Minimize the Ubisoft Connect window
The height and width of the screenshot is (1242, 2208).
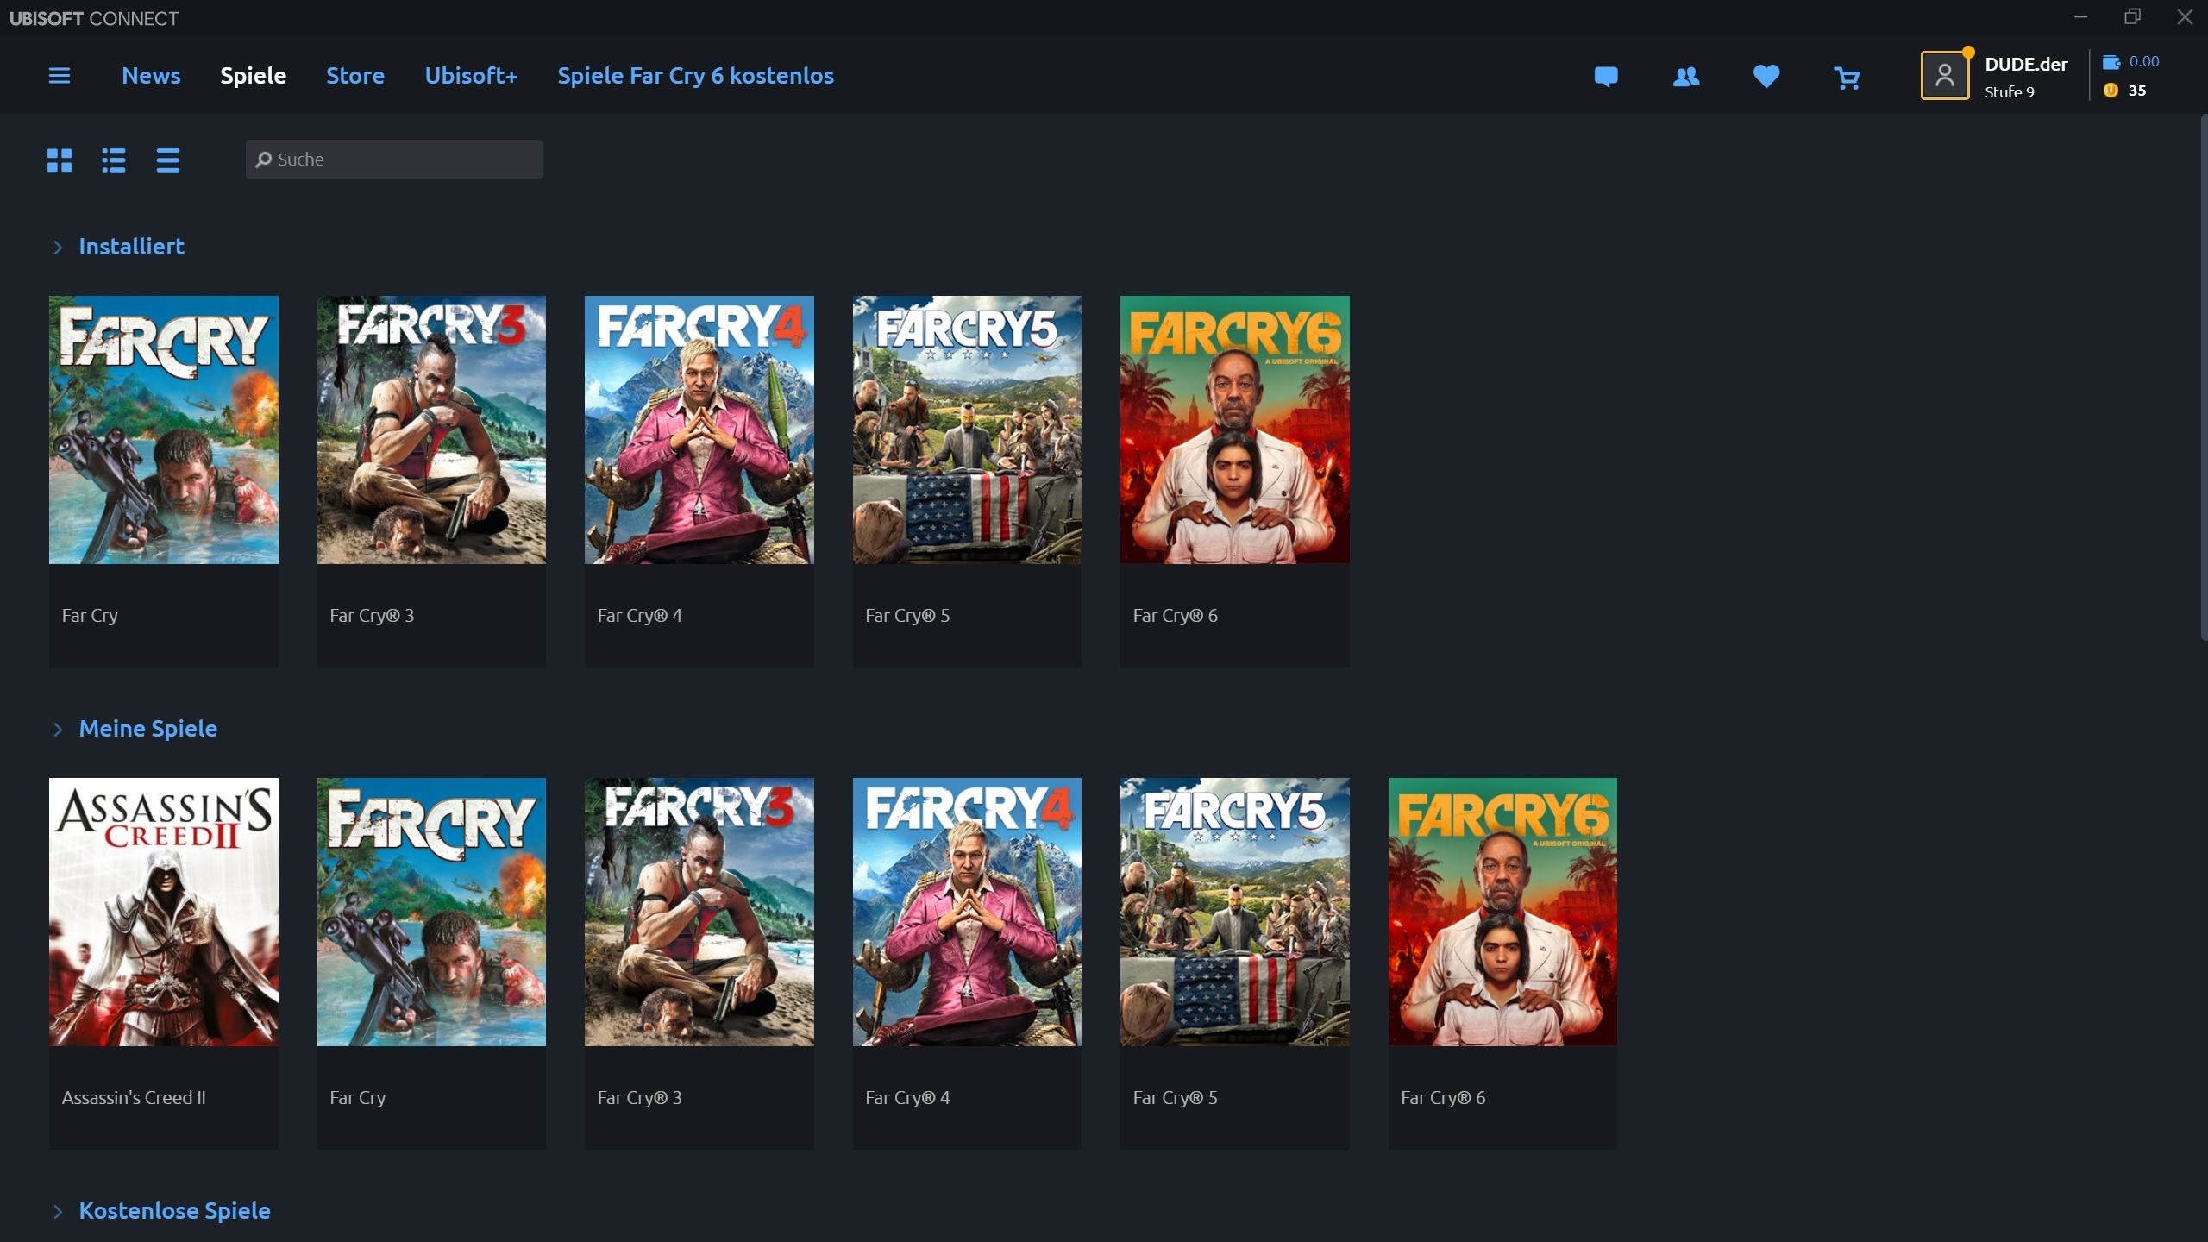[x=2081, y=17]
